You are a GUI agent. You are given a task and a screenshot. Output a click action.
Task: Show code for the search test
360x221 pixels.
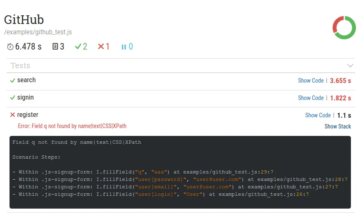tap(311, 81)
